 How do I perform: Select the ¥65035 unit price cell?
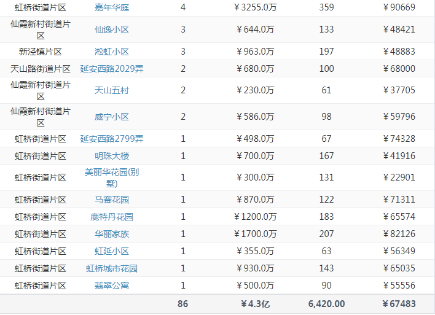(x=399, y=268)
